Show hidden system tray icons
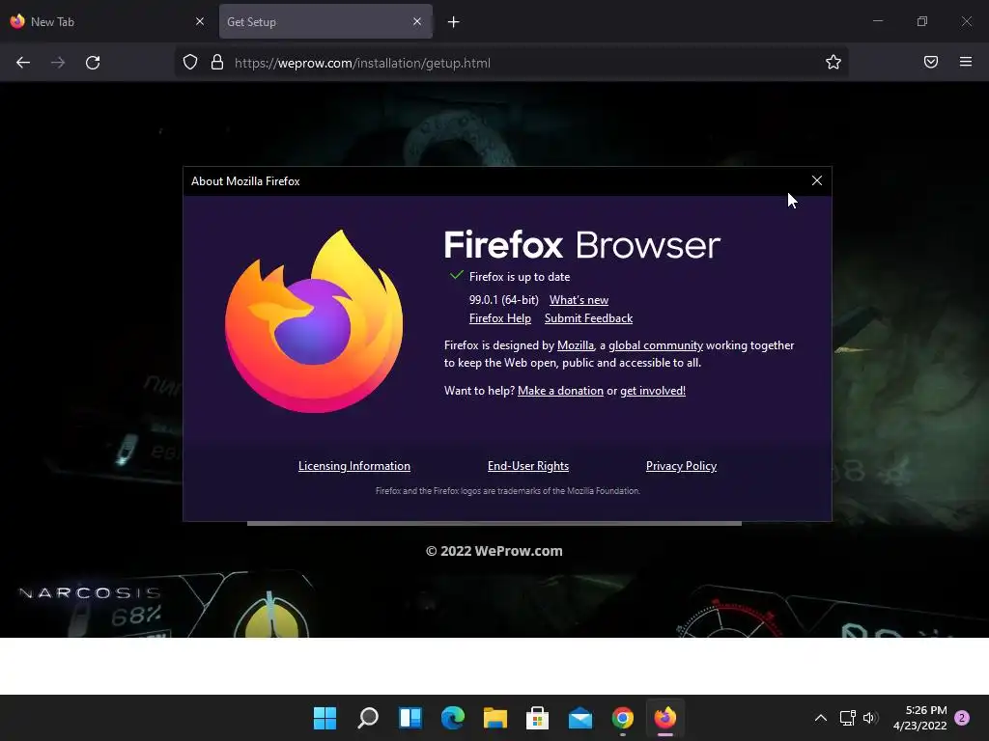The width and height of the screenshot is (989, 741). 821,718
